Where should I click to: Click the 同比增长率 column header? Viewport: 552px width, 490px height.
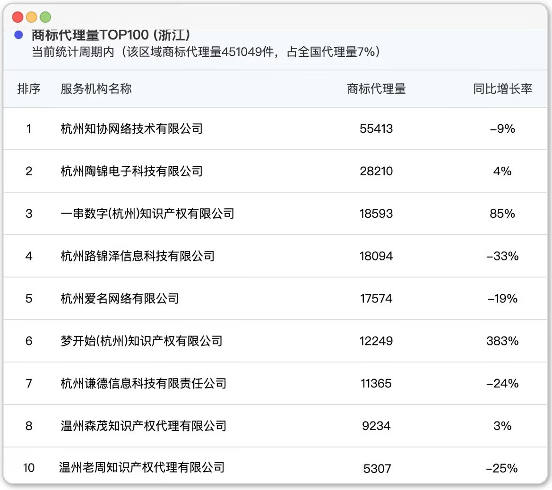click(x=502, y=89)
